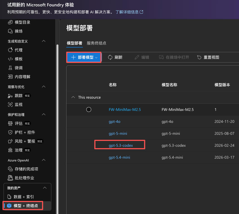This screenshot has width=239, height=214.
Task: Click the 了解详细信息 link
Action: 127,12
